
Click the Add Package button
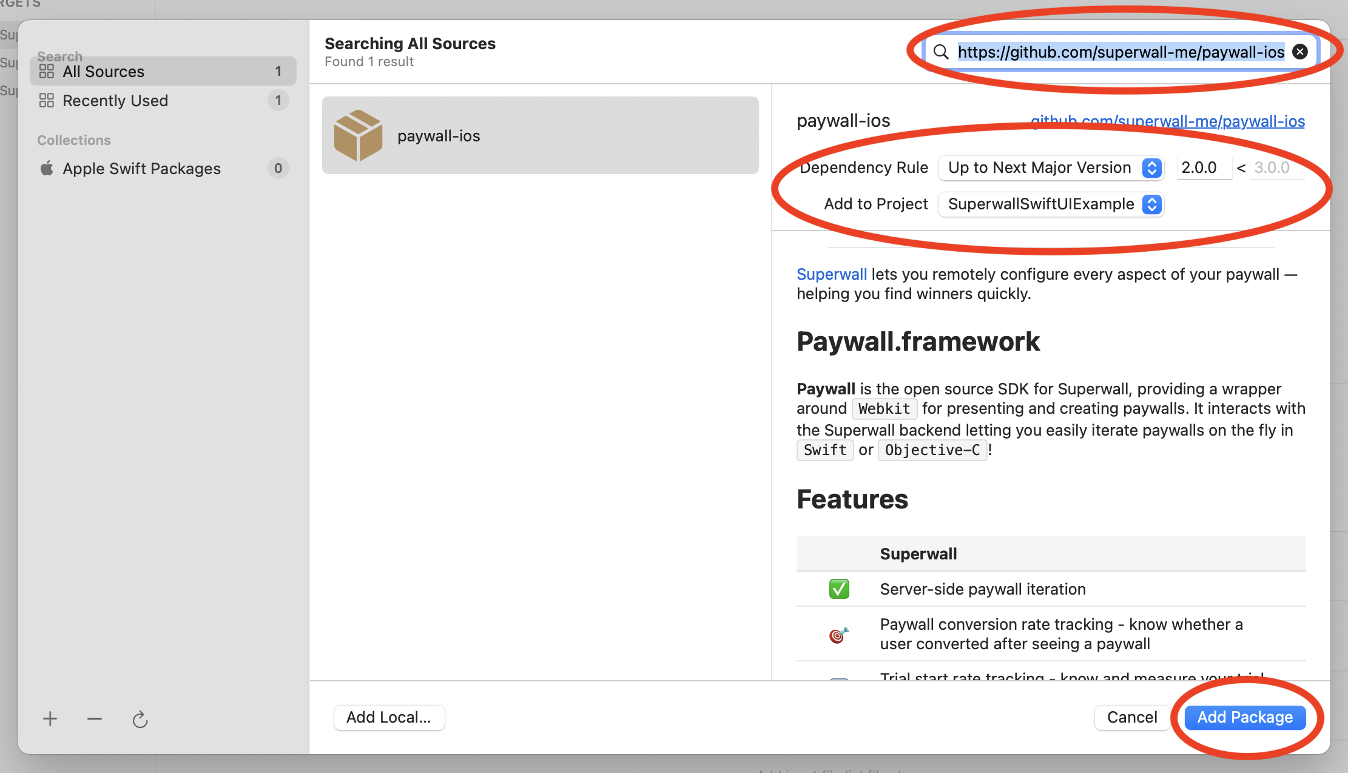tap(1245, 717)
